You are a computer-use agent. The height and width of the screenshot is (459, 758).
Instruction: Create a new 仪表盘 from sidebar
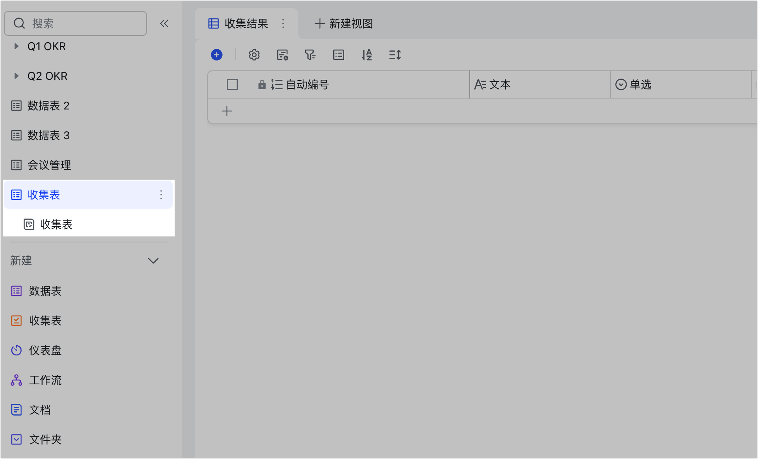(x=45, y=350)
